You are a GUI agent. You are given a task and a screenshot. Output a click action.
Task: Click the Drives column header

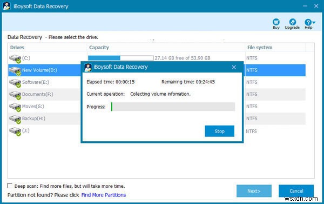pyautogui.click(x=17, y=48)
